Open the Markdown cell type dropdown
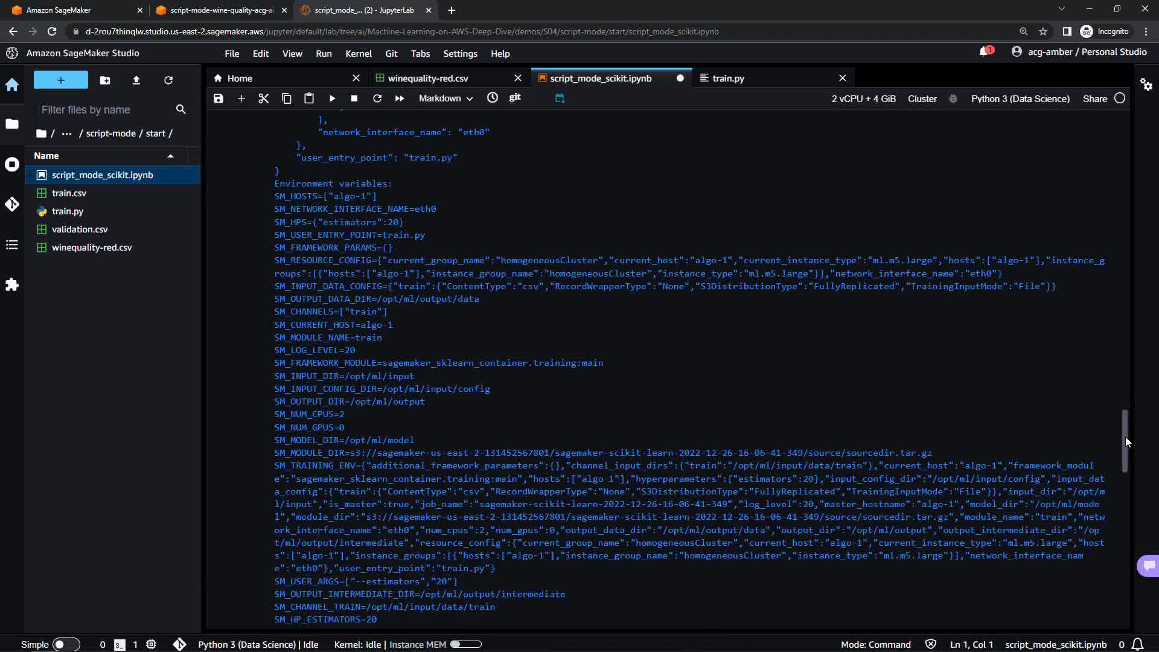This screenshot has width=1159, height=652. pos(445,98)
